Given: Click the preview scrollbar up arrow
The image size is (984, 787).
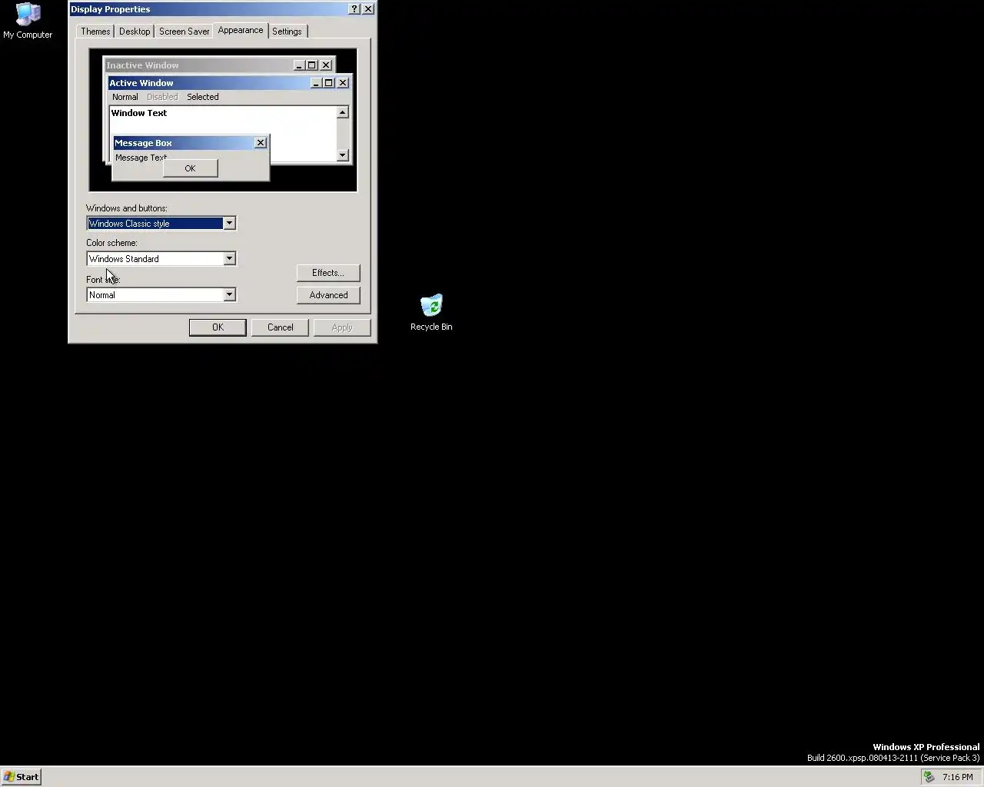Looking at the screenshot, I should [343, 113].
